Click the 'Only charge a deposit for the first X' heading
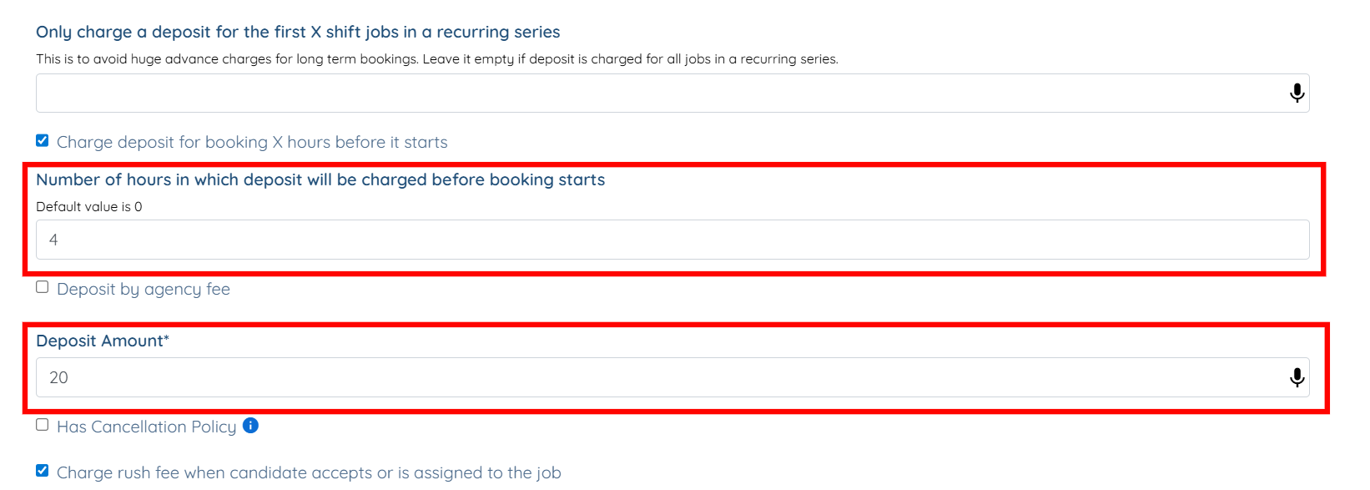Image resolution: width=1370 pixels, height=490 pixels. 298,32
